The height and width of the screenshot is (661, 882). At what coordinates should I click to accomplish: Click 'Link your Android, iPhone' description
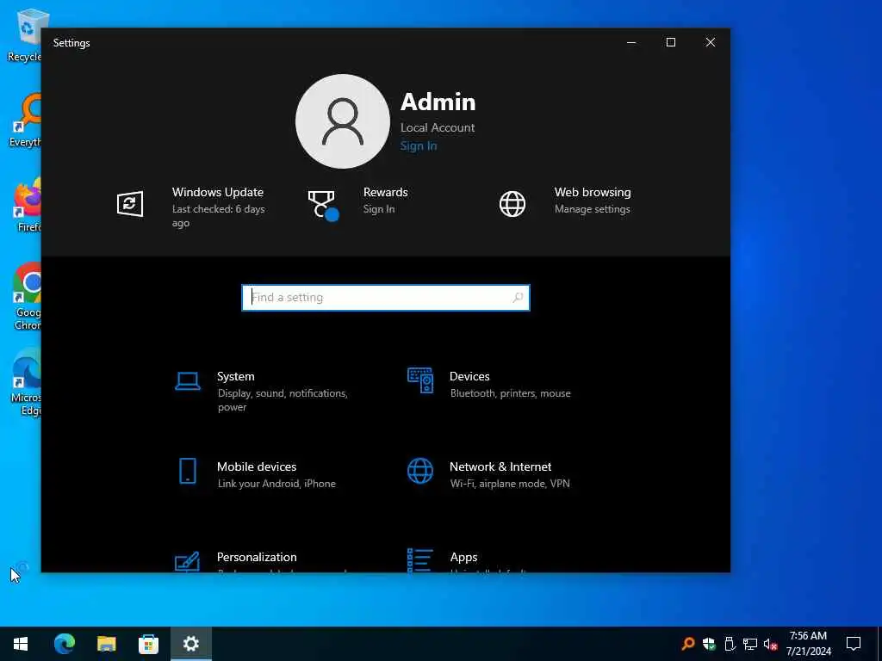(276, 484)
